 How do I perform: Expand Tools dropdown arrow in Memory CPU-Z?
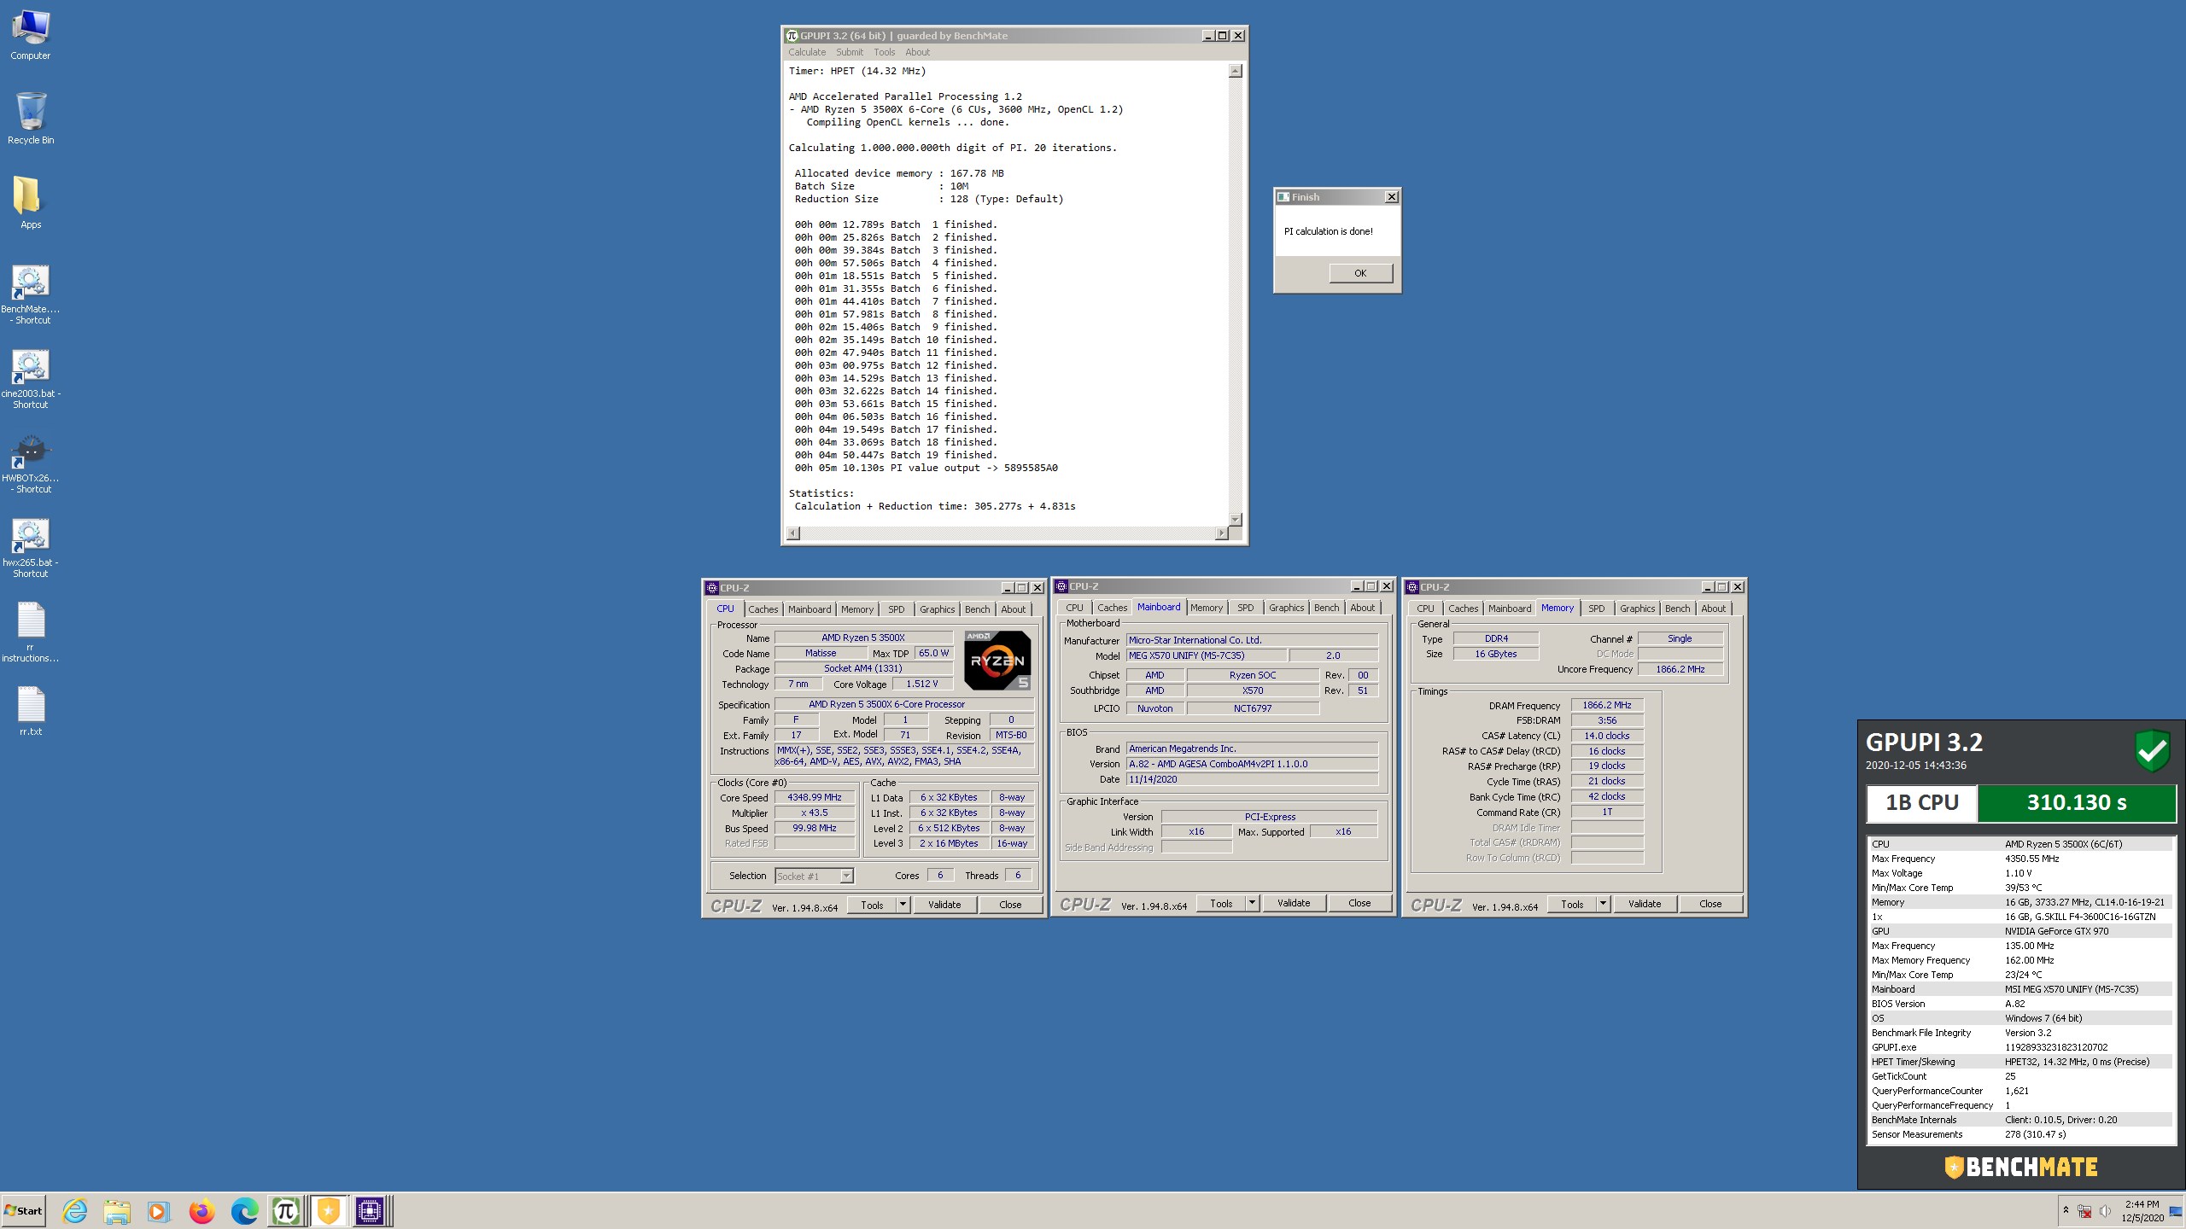coord(1603,904)
